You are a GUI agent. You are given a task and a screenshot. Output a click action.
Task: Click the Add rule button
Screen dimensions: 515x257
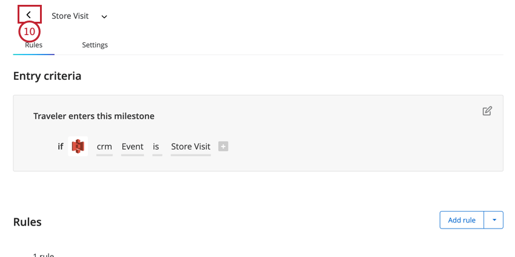pyautogui.click(x=462, y=220)
